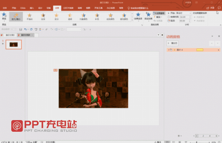Open the Comments speech bubble icon
The width and height of the screenshot is (222, 143).
[x=219, y=8]
